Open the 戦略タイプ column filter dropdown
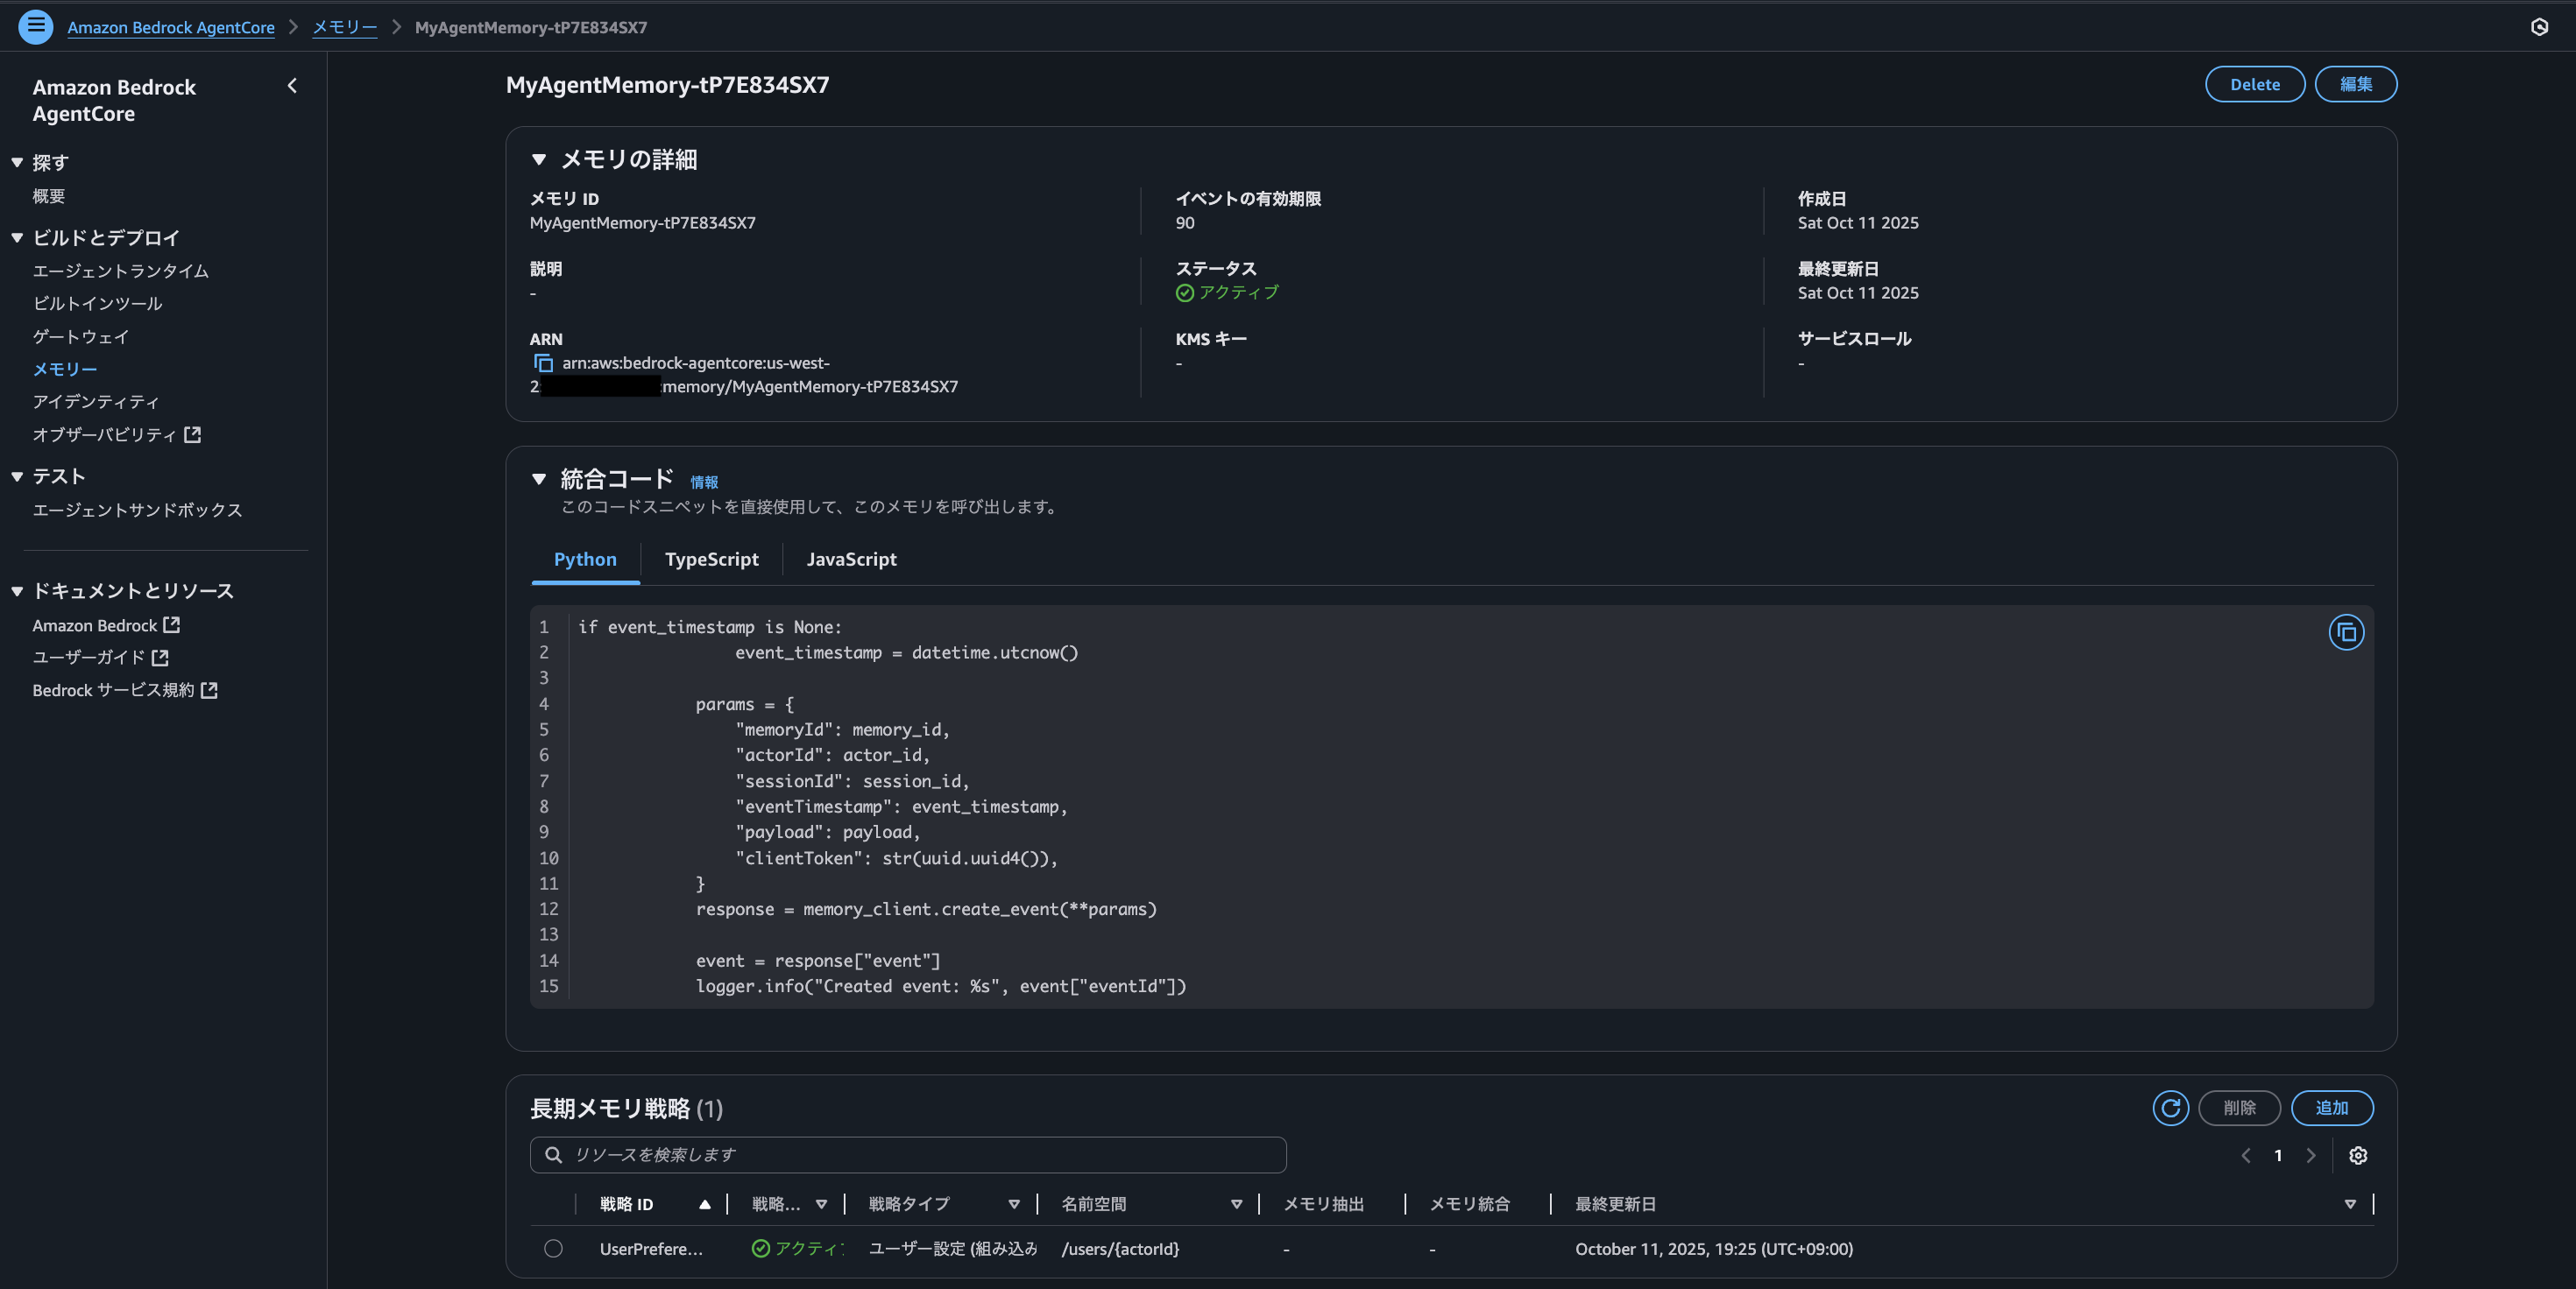Viewport: 2576px width, 1289px height. (1015, 1204)
